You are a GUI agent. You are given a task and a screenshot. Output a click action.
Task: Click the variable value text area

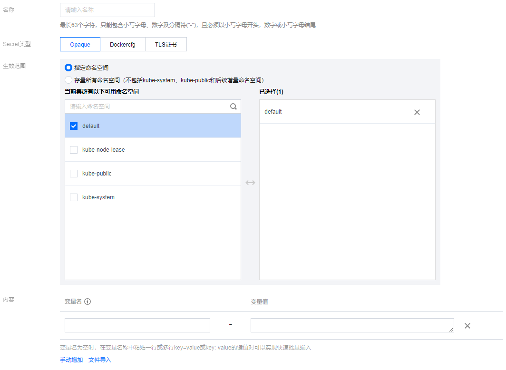click(352, 325)
